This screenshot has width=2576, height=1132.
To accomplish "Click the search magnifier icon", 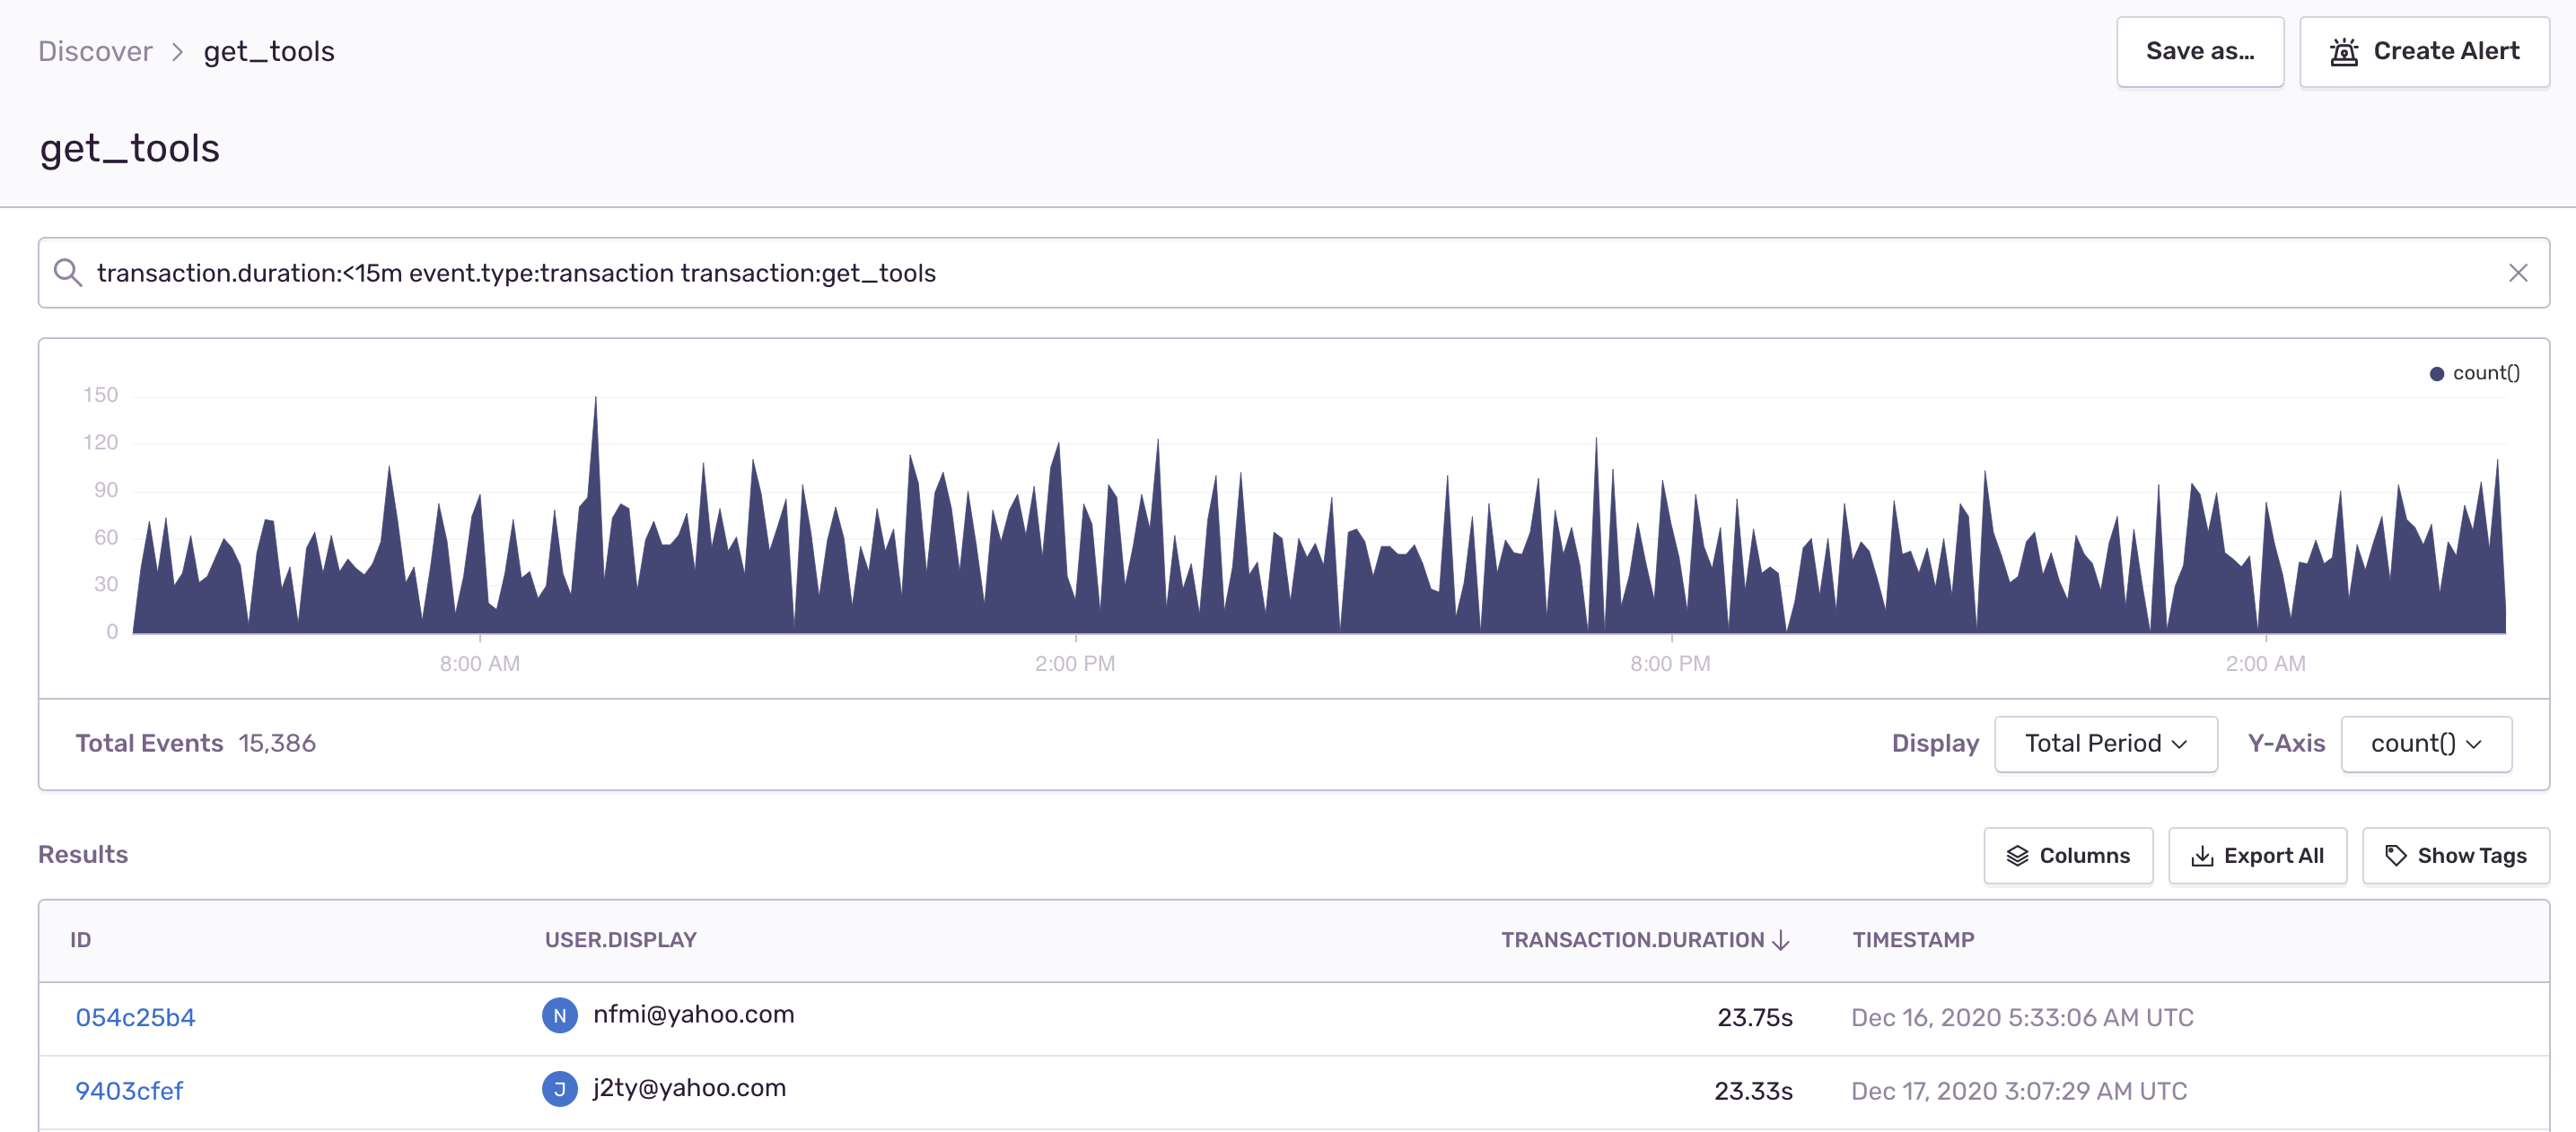I will pos(67,272).
